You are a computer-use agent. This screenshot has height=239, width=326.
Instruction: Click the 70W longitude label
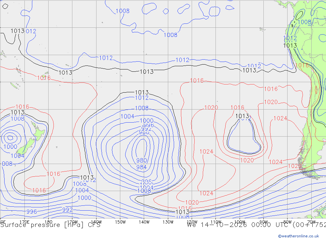tap(311, 222)
